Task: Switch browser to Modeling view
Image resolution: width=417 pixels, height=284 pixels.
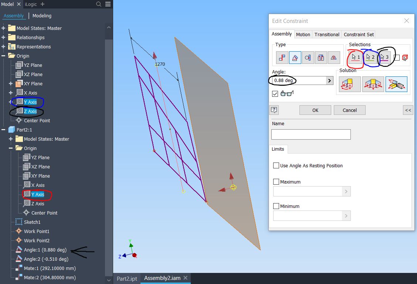Action: pyautogui.click(x=42, y=16)
